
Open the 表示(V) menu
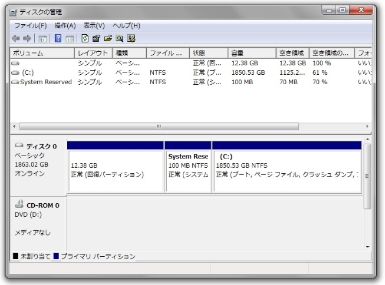click(x=94, y=25)
